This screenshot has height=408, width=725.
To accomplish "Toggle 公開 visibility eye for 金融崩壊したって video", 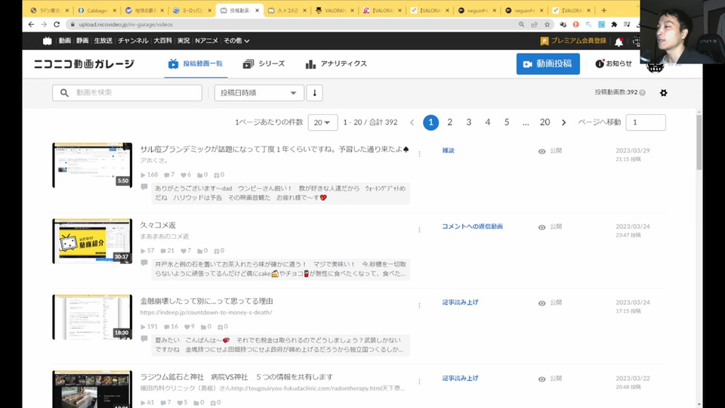I will tap(542, 303).
